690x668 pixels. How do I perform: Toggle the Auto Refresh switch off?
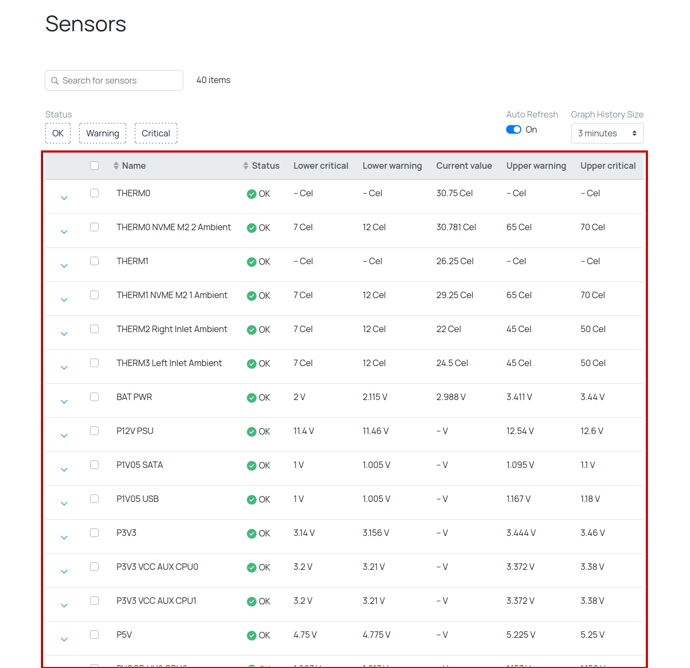coord(514,129)
